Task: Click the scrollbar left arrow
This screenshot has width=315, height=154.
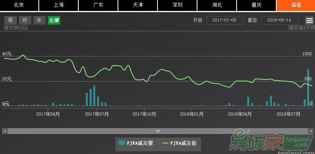Action: (x=5, y=131)
